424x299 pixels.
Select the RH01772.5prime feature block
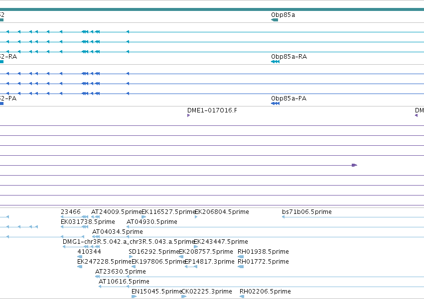pos(241,267)
